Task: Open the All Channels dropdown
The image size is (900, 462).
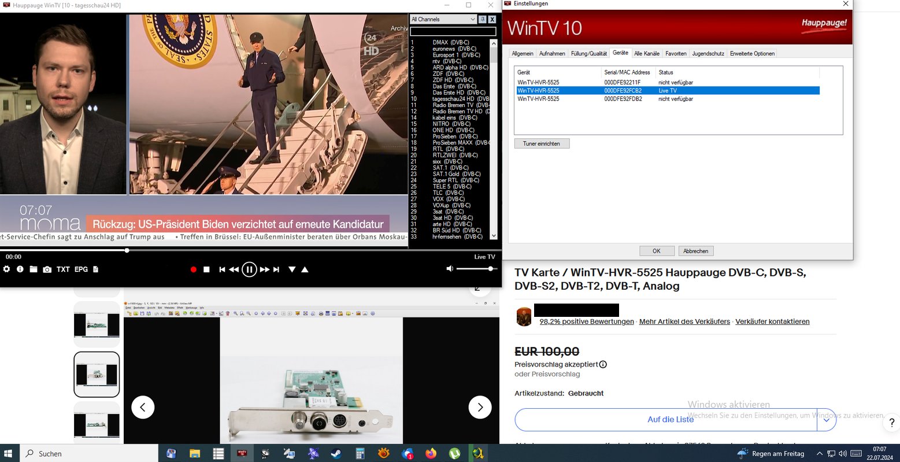Action: (x=443, y=19)
